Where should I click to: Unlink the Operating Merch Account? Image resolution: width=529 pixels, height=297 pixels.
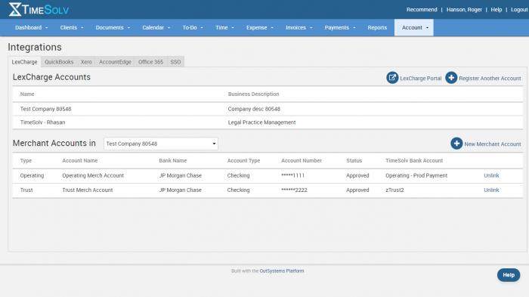pos(491,175)
